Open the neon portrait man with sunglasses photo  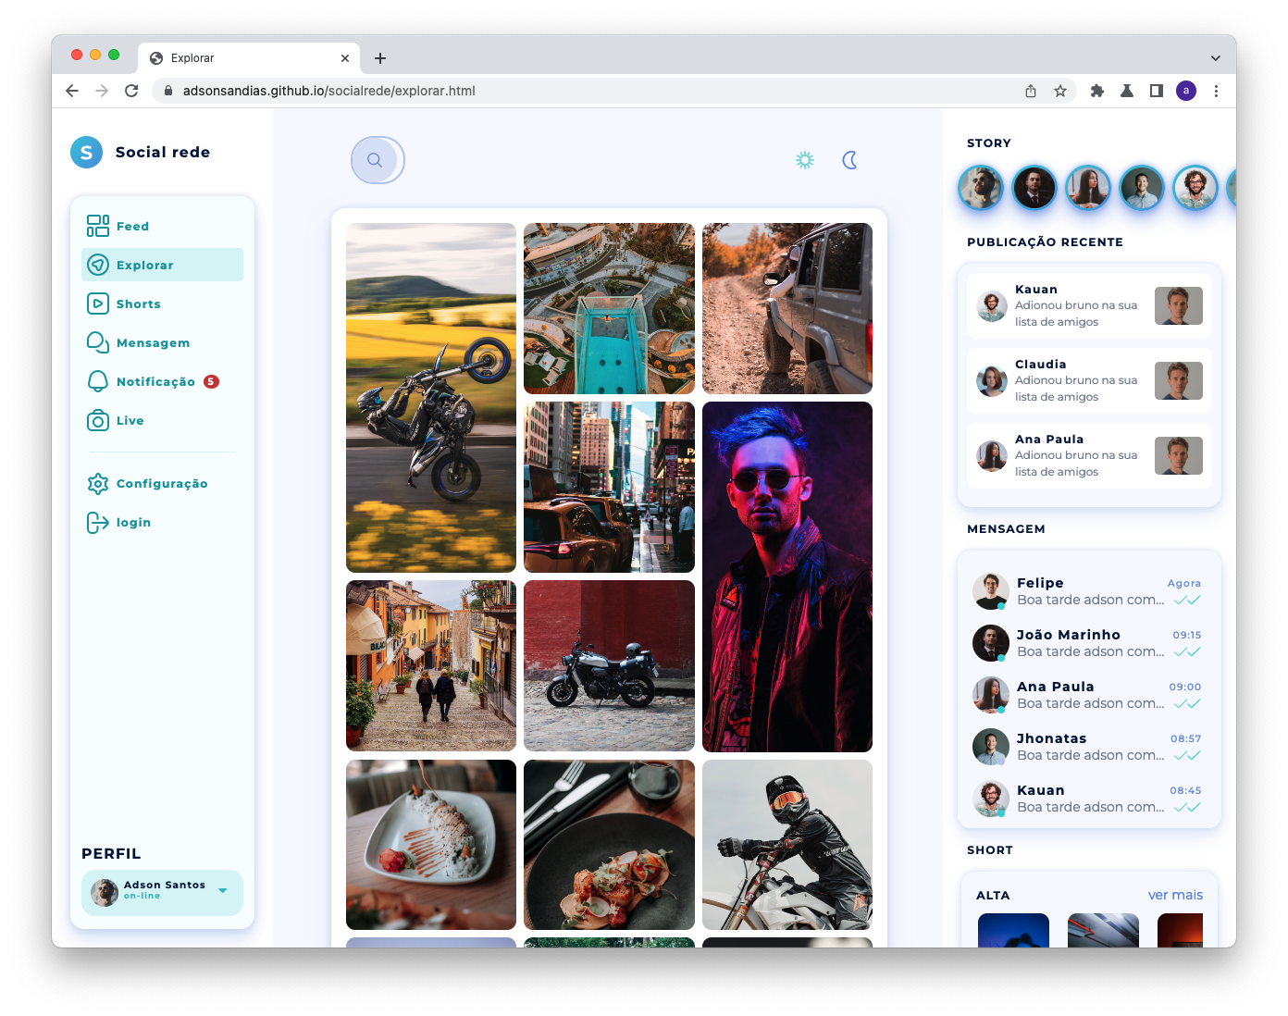coord(787,576)
